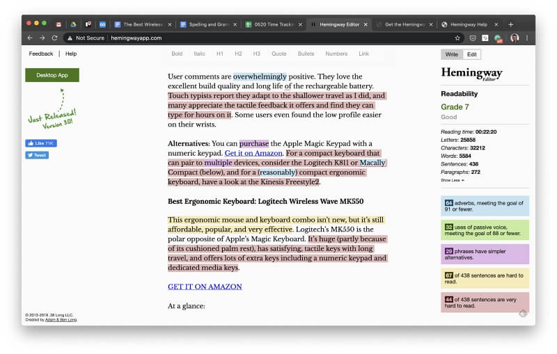Click the purple highlighted word 'purchase'

[x=254, y=144]
